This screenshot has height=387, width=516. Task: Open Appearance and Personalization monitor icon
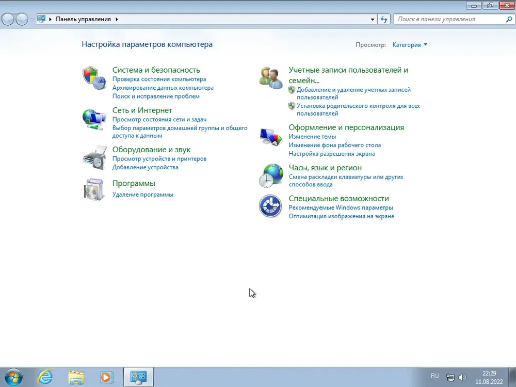tap(271, 137)
